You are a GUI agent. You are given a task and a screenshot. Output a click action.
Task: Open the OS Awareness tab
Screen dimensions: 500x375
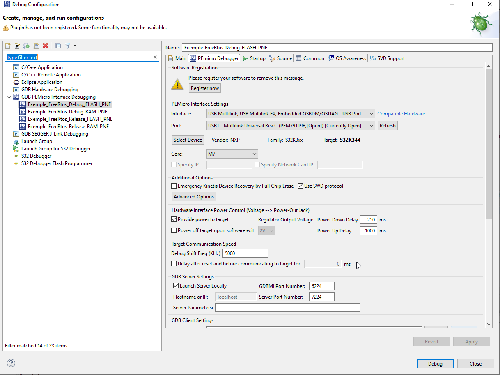(x=347, y=58)
